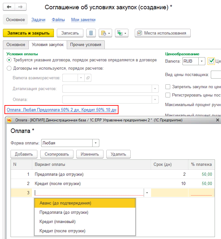Click the back navigation arrow
Viewport: 221px width, 239px height.
click(x=9, y=7)
